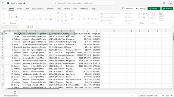Toggle Double Underline formatting

[x=33, y=19]
